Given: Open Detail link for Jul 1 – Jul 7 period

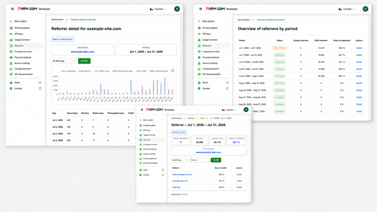Looking at the screenshot, I should [x=359, y=48].
